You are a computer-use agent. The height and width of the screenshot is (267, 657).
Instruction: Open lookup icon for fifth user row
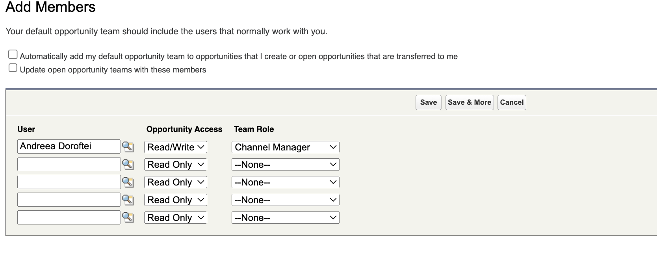pos(128,217)
